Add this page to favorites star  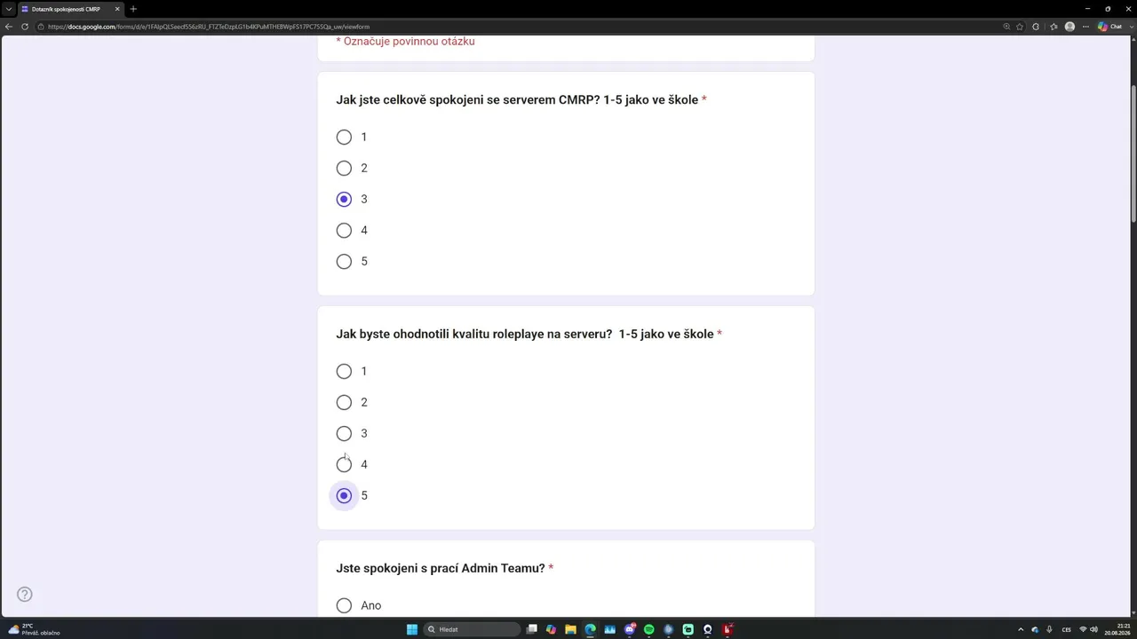point(1020,27)
